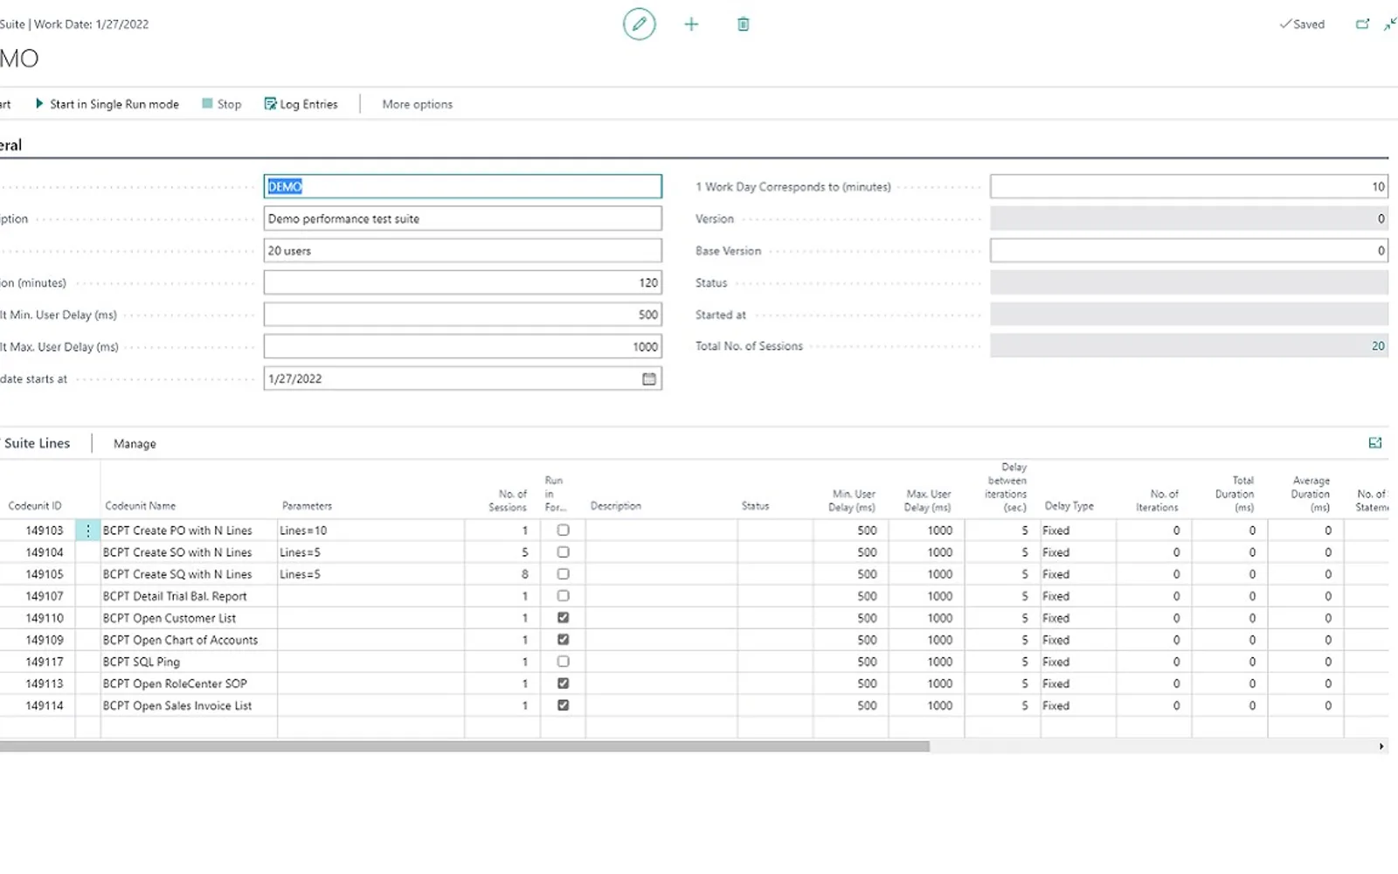
Task: Click the duration field showing 120
Action: [x=463, y=282]
